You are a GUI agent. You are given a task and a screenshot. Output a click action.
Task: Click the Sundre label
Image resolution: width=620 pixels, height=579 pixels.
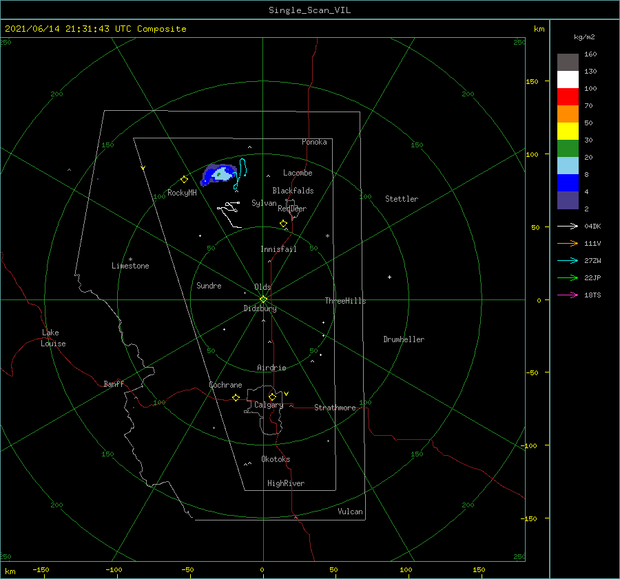point(209,286)
